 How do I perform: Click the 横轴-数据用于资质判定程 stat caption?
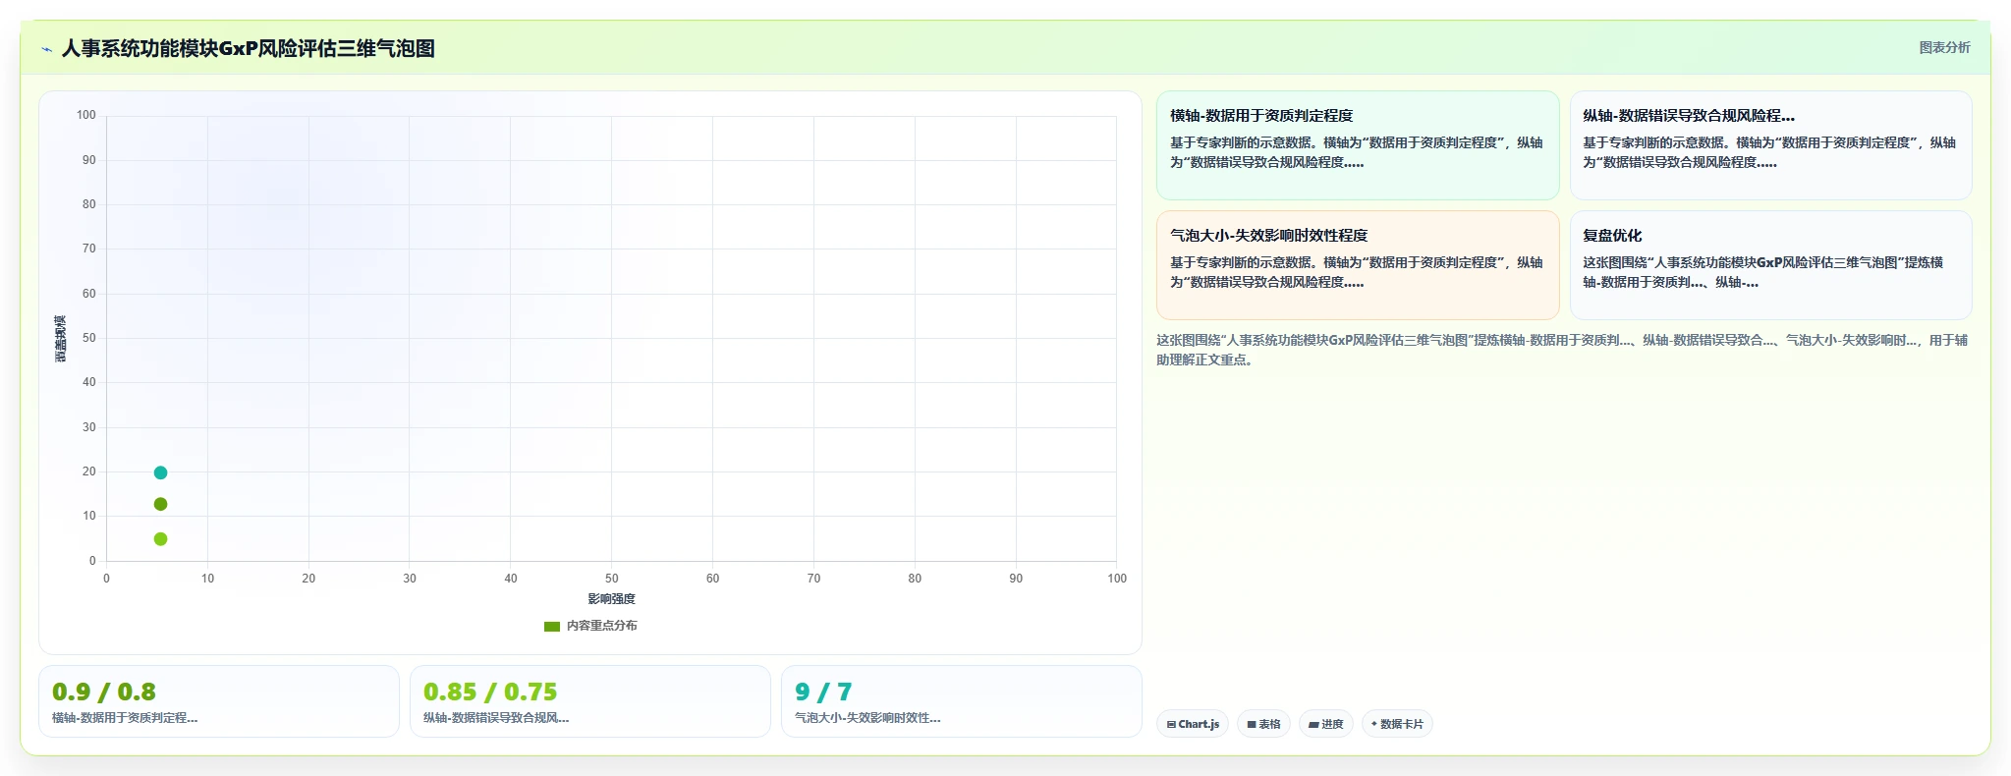(x=125, y=718)
